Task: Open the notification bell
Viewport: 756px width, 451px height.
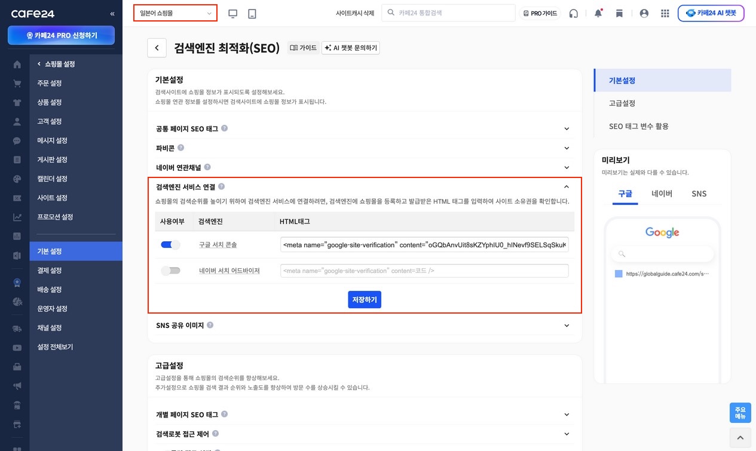Action: (x=598, y=13)
